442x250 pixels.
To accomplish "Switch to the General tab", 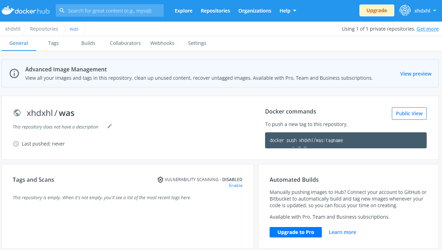I will (x=19, y=43).
